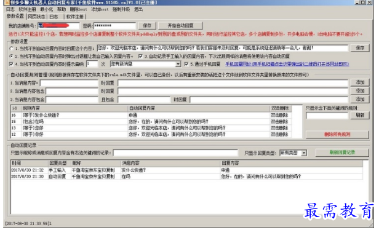Image resolution: width=379 pixels, height=230 pixels.
Task: Switch to the 网页状态 tab
Action: (36, 17)
